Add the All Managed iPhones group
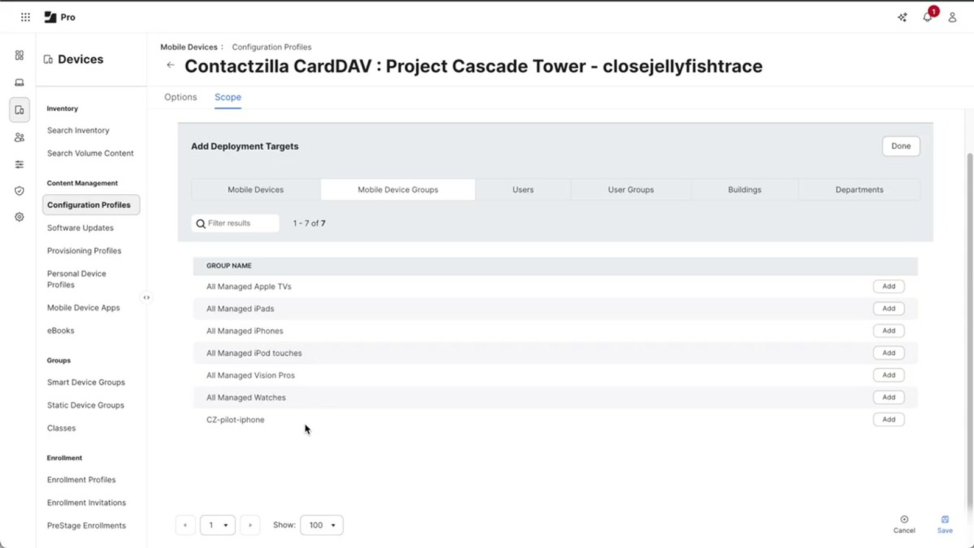Viewport: 974px width, 548px height. coord(889,331)
